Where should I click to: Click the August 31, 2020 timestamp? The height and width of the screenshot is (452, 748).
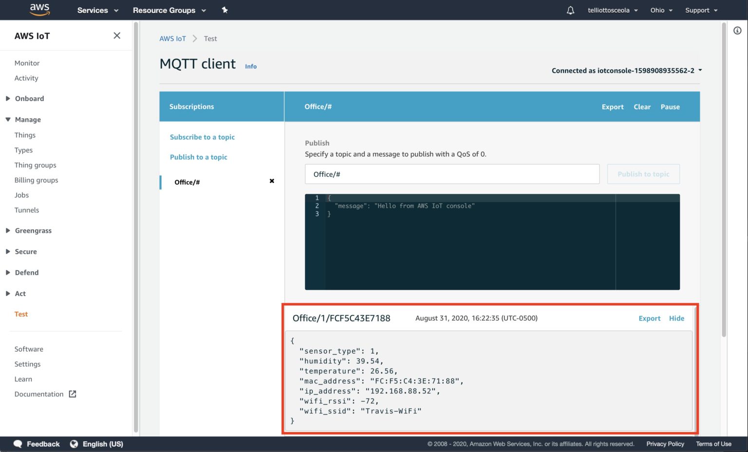pyautogui.click(x=476, y=318)
